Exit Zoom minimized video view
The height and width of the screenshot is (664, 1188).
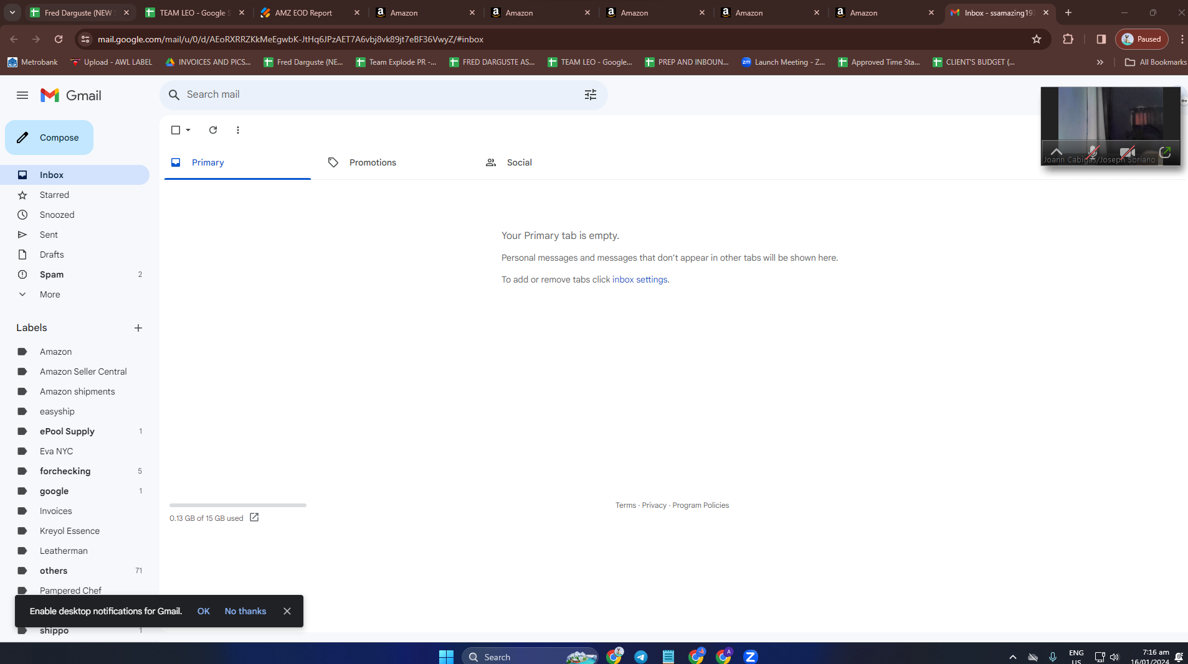[1165, 152]
